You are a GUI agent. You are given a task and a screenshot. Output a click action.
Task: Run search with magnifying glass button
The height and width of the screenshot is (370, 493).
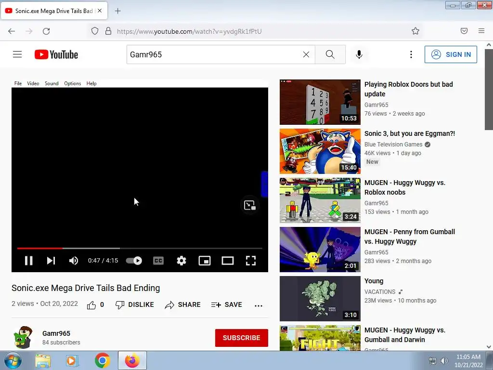coord(330,54)
